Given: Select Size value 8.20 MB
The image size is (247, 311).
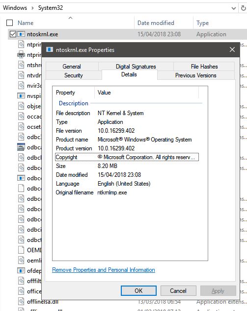Looking at the screenshot, I should point(108,166).
